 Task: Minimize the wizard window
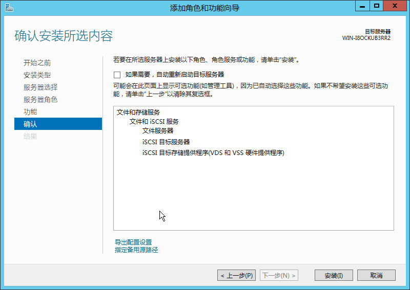click(362, 6)
